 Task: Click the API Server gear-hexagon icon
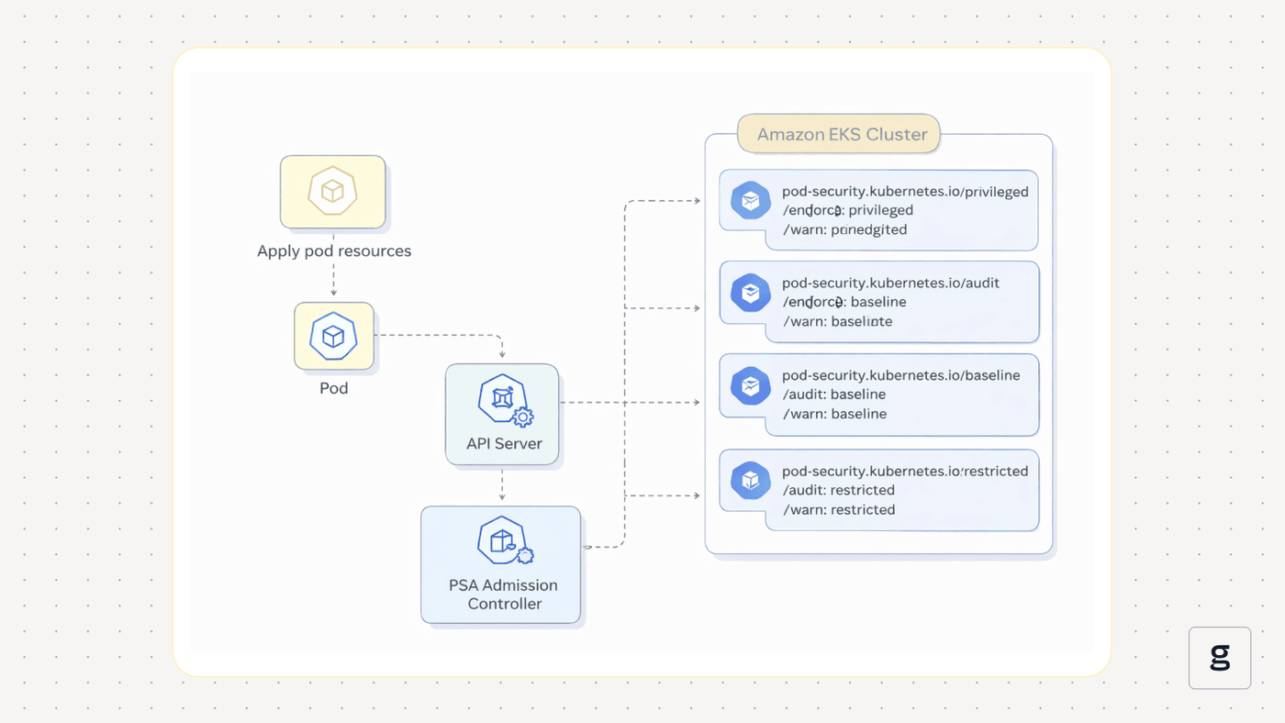tap(505, 400)
